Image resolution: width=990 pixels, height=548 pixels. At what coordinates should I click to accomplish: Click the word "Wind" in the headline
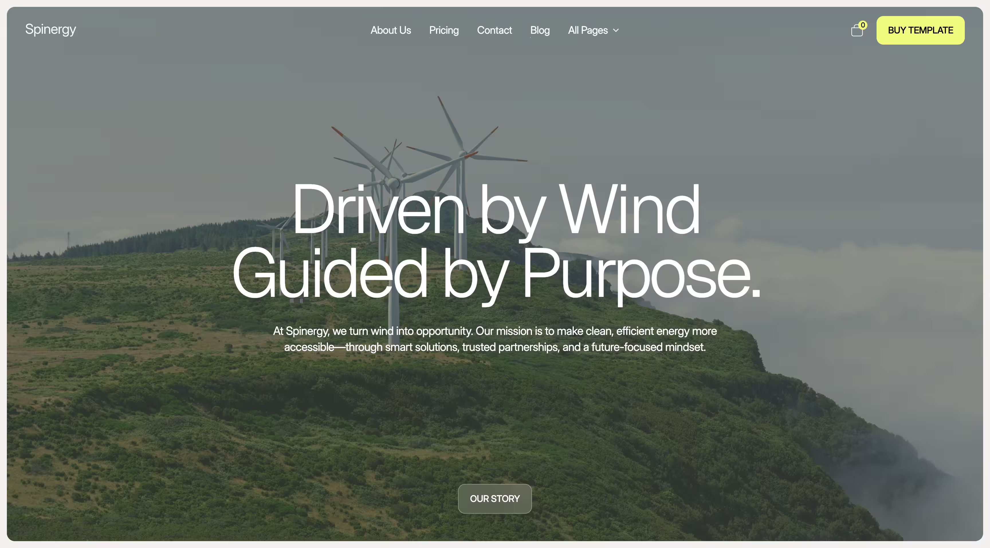point(629,209)
